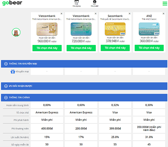This screenshot has height=147, width=168.
Task: Click the Thẻ quốc tế Sacombank Visa subtitle
Action: [x=115, y=19]
